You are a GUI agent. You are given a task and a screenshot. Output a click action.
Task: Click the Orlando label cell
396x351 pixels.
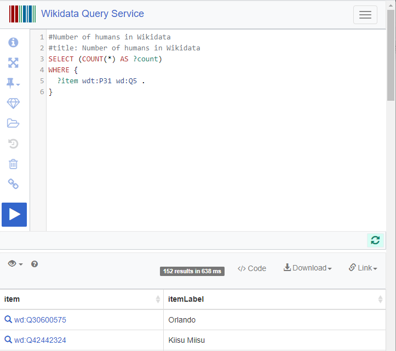(274, 320)
